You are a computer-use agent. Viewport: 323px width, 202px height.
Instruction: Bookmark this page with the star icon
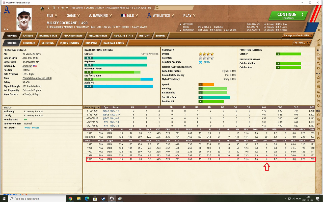point(63,8)
